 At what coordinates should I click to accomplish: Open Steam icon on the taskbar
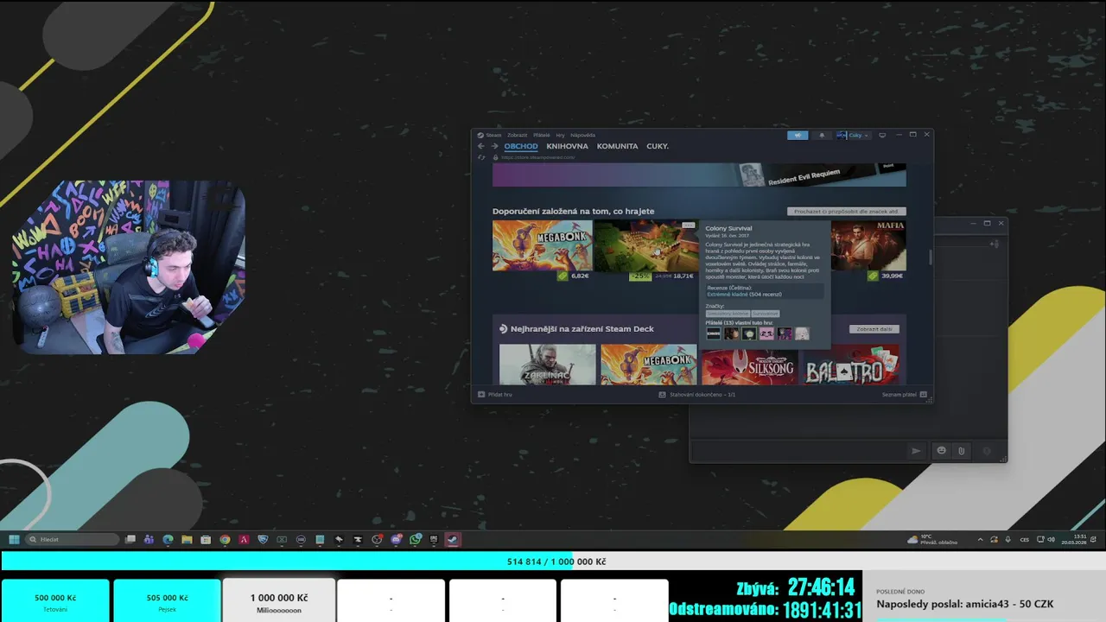point(452,539)
